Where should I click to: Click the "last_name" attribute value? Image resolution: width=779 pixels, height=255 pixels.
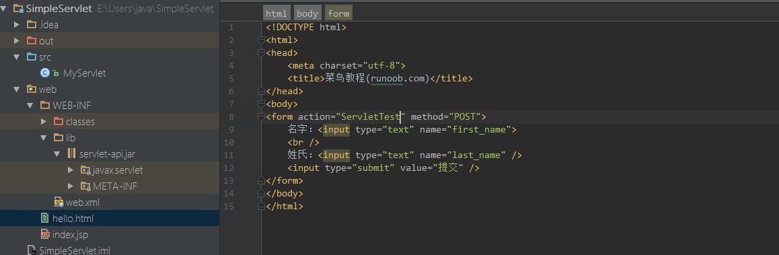[x=476, y=155]
